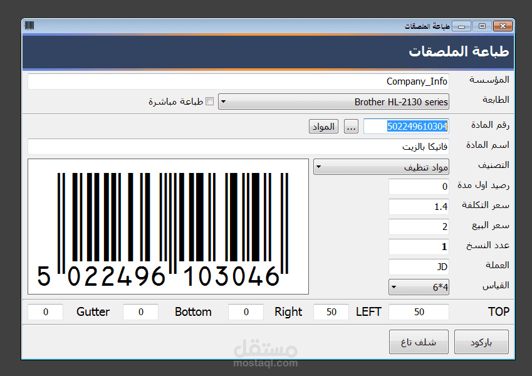Click the cost price field 1.4
The height and width of the screenshot is (376, 532).
click(419, 207)
